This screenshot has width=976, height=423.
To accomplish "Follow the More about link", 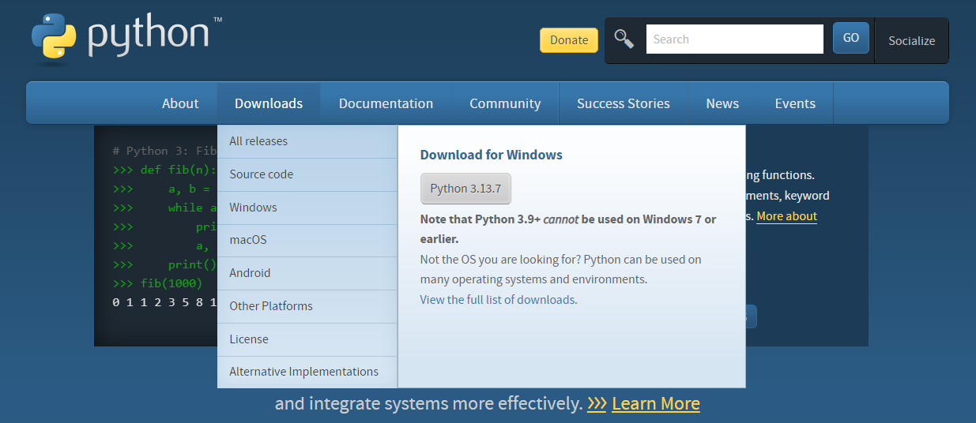I will point(786,216).
